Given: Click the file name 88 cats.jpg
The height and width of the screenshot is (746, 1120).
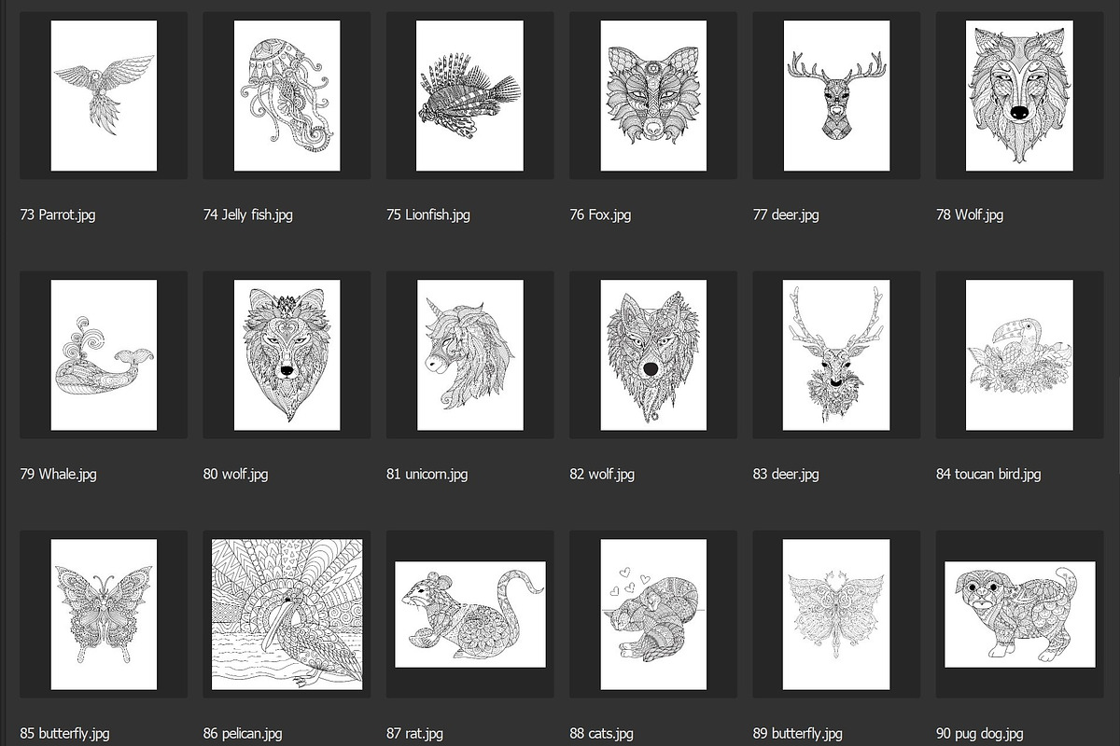Looking at the screenshot, I should click(601, 734).
